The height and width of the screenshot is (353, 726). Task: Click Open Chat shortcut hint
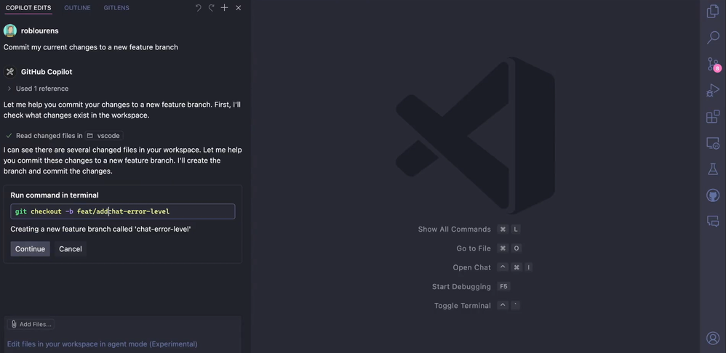(x=492, y=267)
